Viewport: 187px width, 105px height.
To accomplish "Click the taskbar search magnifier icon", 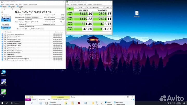I will (x=7, y=103).
